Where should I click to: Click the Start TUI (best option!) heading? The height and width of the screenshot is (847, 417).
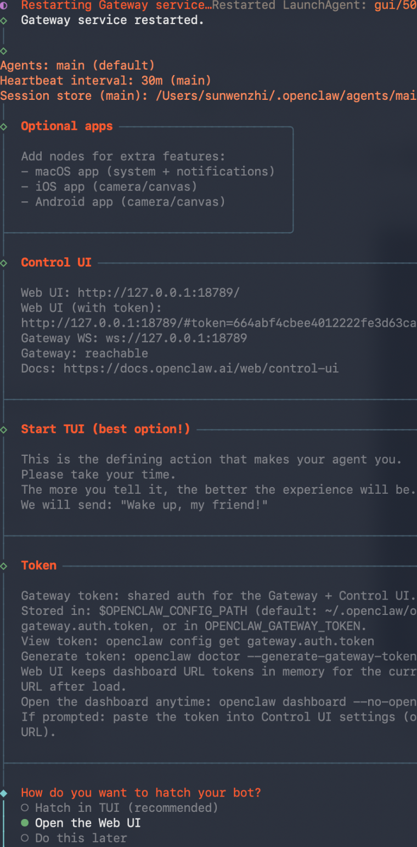[105, 429]
